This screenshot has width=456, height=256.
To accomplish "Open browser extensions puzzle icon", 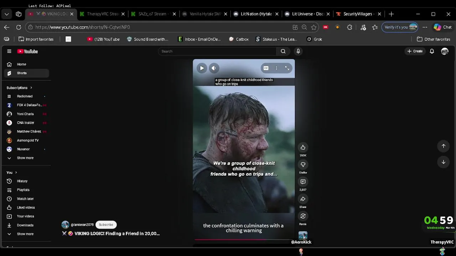I will click(349, 27).
